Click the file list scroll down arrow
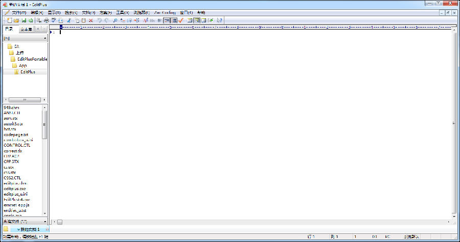The image size is (460, 242). [44, 213]
